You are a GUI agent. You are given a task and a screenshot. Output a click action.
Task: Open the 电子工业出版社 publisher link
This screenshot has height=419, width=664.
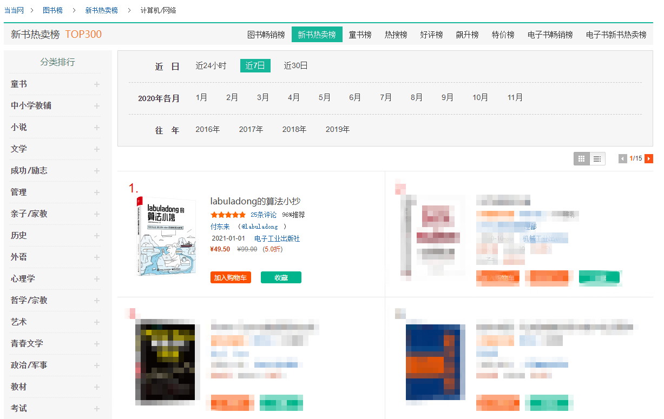pyautogui.click(x=277, y=238)
